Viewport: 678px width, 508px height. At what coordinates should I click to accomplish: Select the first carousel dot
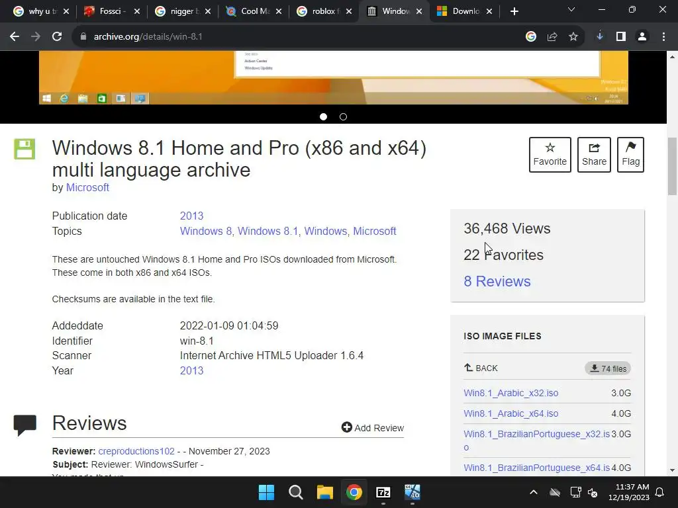pos(323,116)
